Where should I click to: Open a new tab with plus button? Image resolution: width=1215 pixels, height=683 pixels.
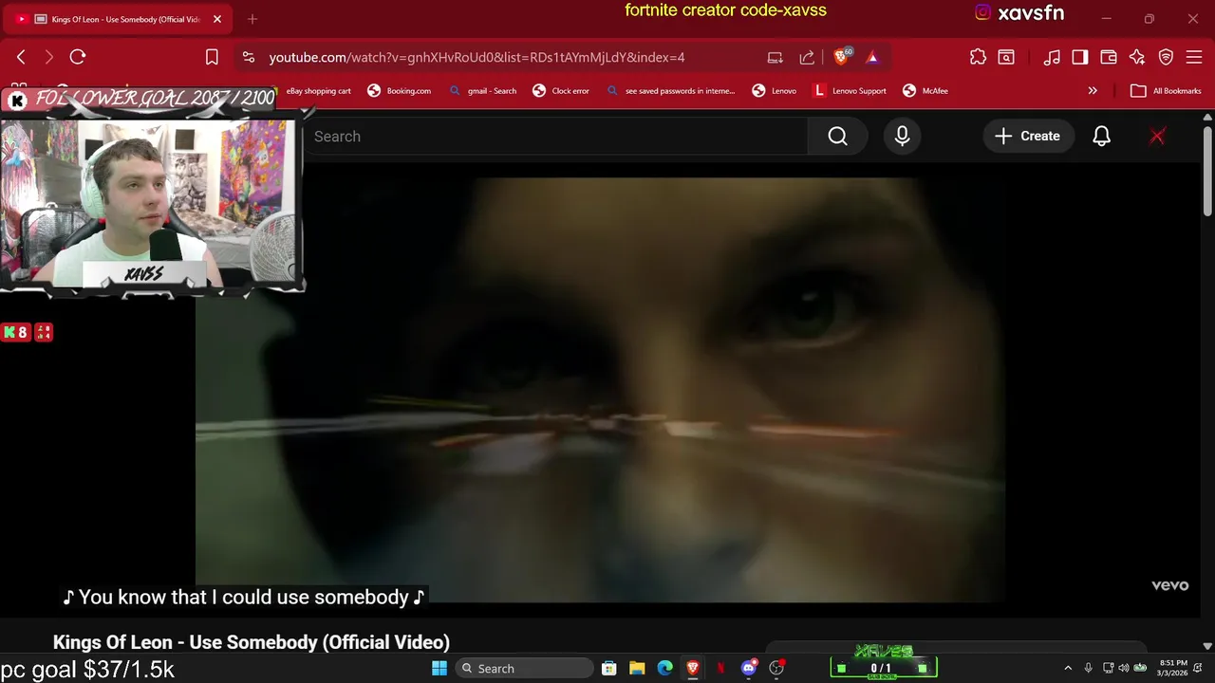pyautogui.click(x=252, y=19)
